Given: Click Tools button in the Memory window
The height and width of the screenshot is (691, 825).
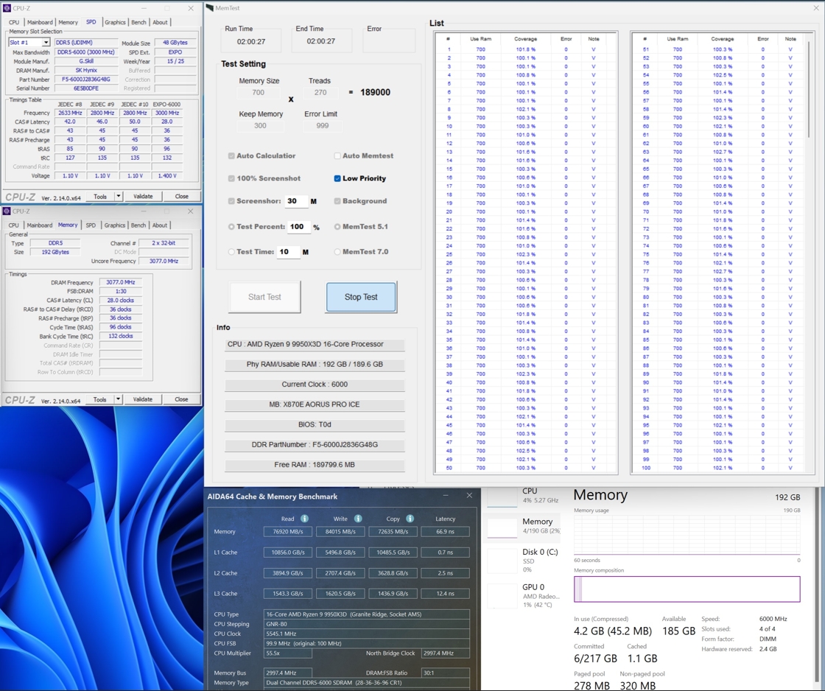Looking at the screenshot, I should [100, 399].
